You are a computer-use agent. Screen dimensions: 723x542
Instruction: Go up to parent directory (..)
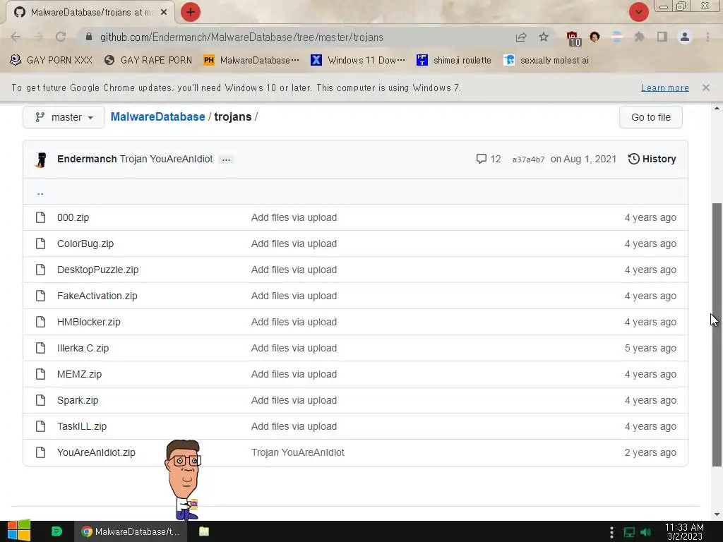tap(40, 192)
